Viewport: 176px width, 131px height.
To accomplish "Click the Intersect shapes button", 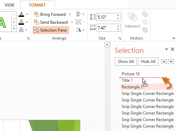I will coord(132,20).
